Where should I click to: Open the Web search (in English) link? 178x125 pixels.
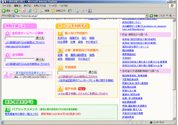pyautogui.click(x=17, y=46)
